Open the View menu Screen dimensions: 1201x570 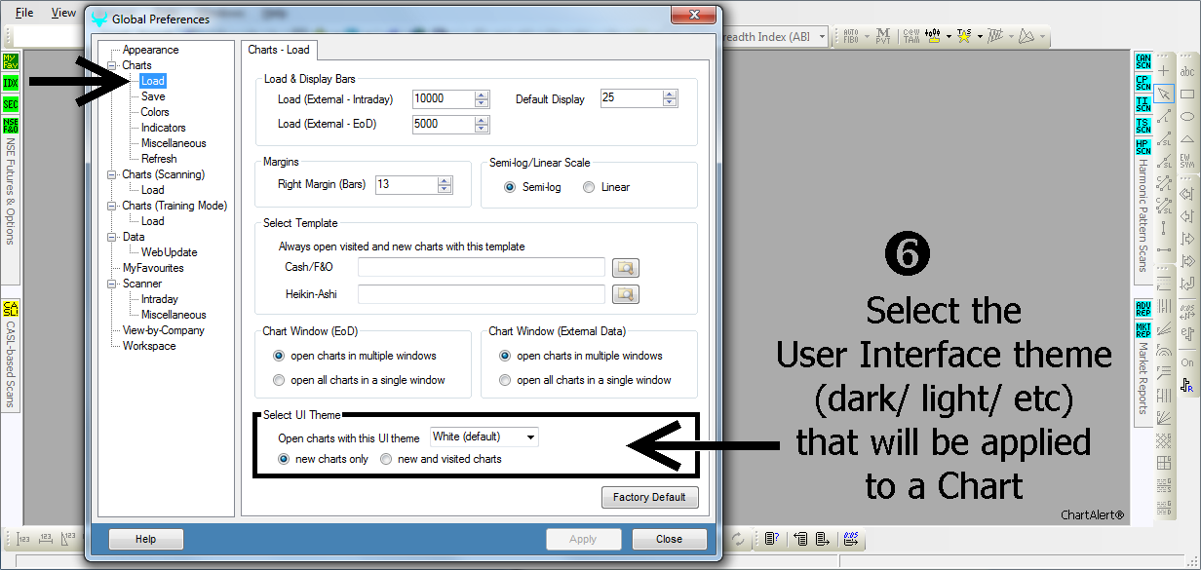[63, 13]
